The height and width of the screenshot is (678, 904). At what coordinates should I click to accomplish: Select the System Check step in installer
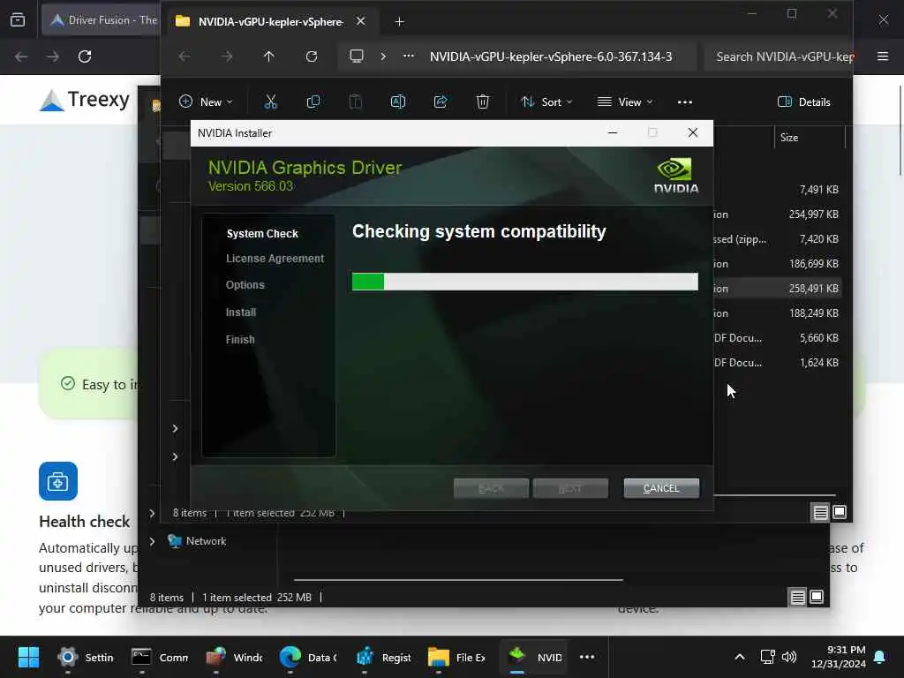[x=262, y=233]
